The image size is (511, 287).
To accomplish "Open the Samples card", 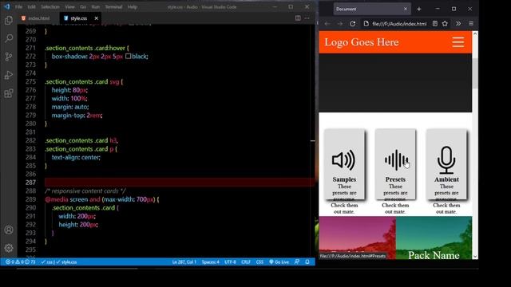I will point(344,164).
